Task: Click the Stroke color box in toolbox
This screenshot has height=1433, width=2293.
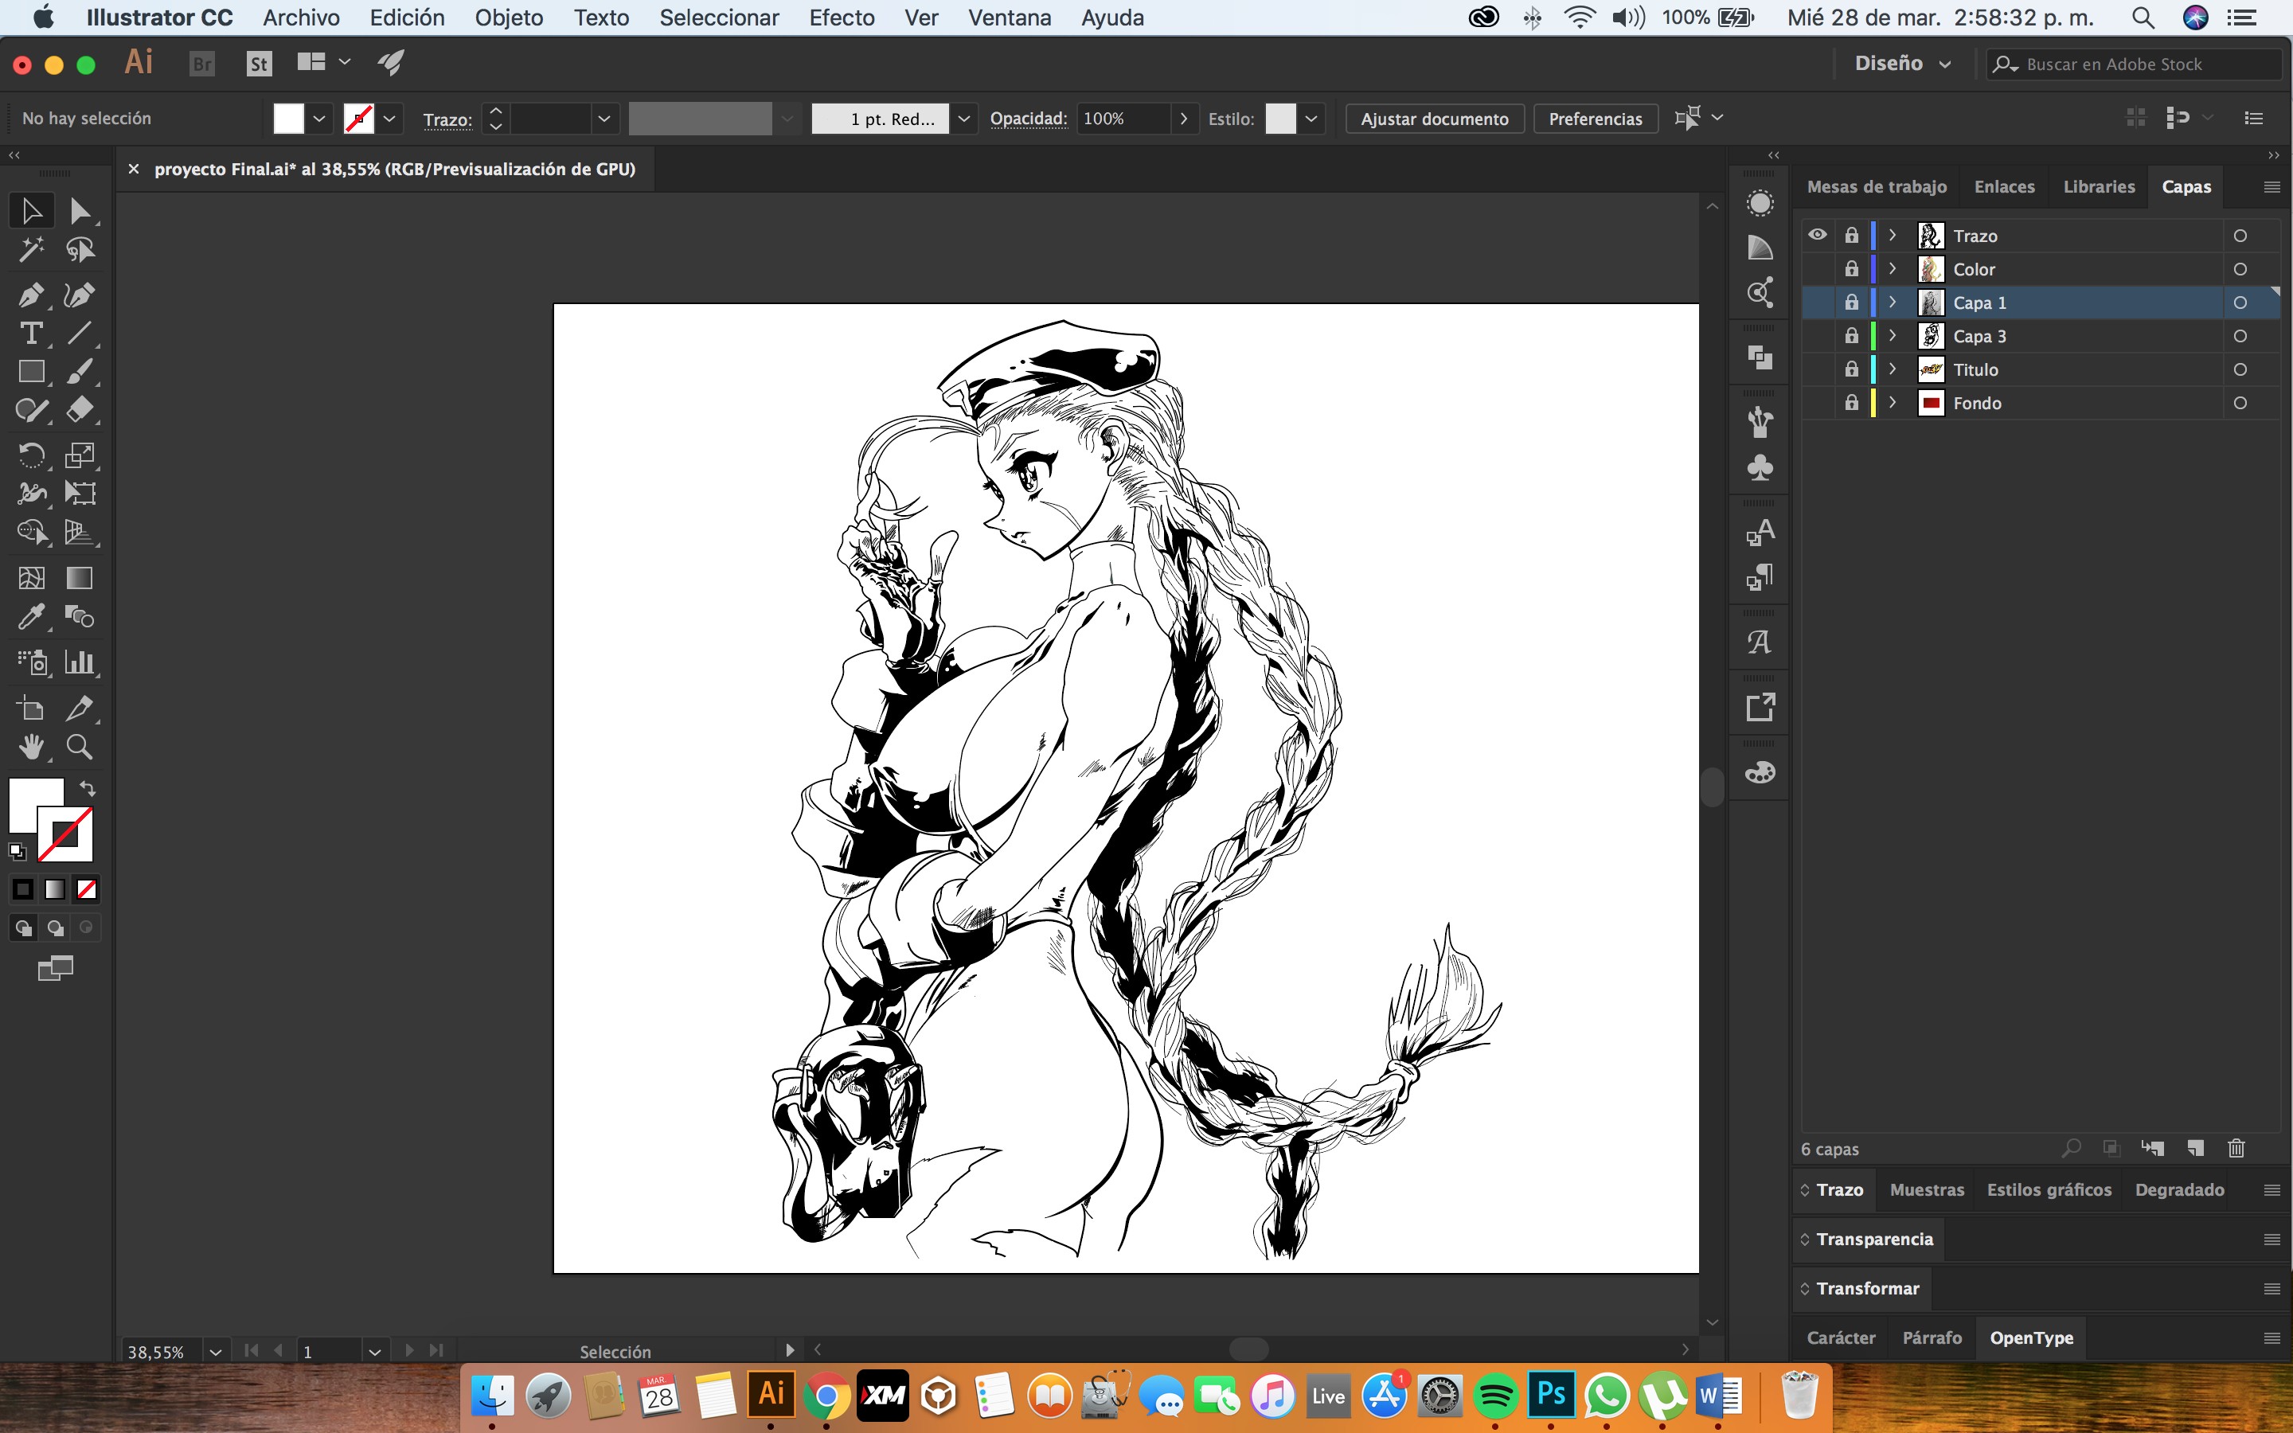Action: [66, 835]
